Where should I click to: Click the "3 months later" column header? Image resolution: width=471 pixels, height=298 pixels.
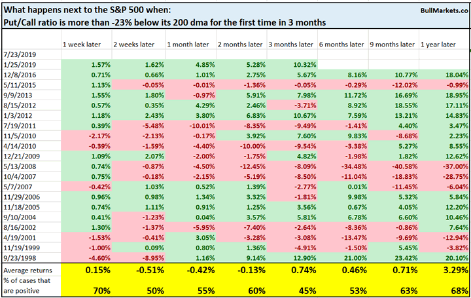[x=288, y=44]
